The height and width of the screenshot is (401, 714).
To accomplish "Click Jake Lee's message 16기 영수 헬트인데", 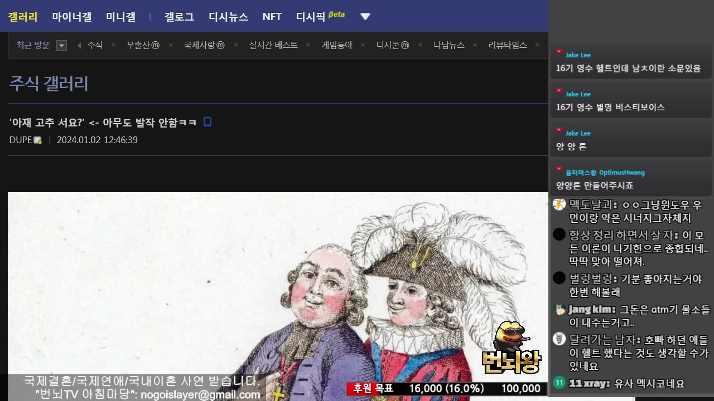I will 628,69.
